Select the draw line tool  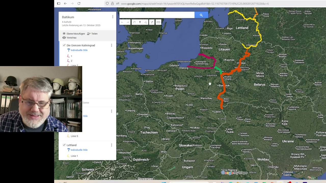click(x=146, y=22)
